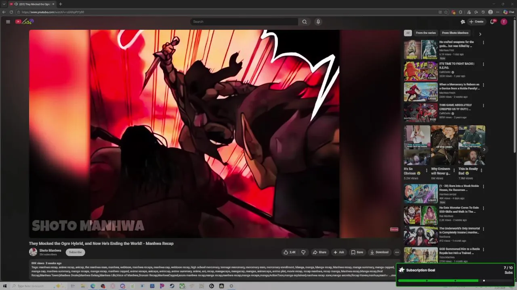
Task: Save video to a playlist
Action: (x=357, y=252)
